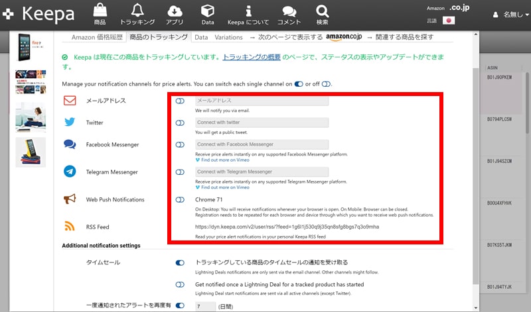Open the Data cube icon
Screen dimensions: 531x312
click(x=208, y=14)
